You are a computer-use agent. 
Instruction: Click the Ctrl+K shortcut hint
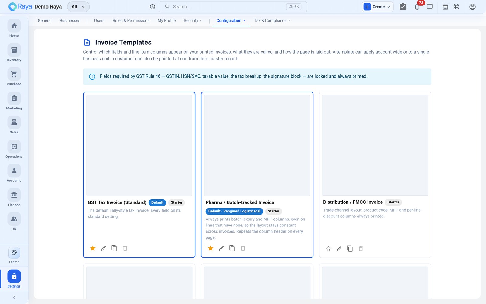tap(294, 7)
